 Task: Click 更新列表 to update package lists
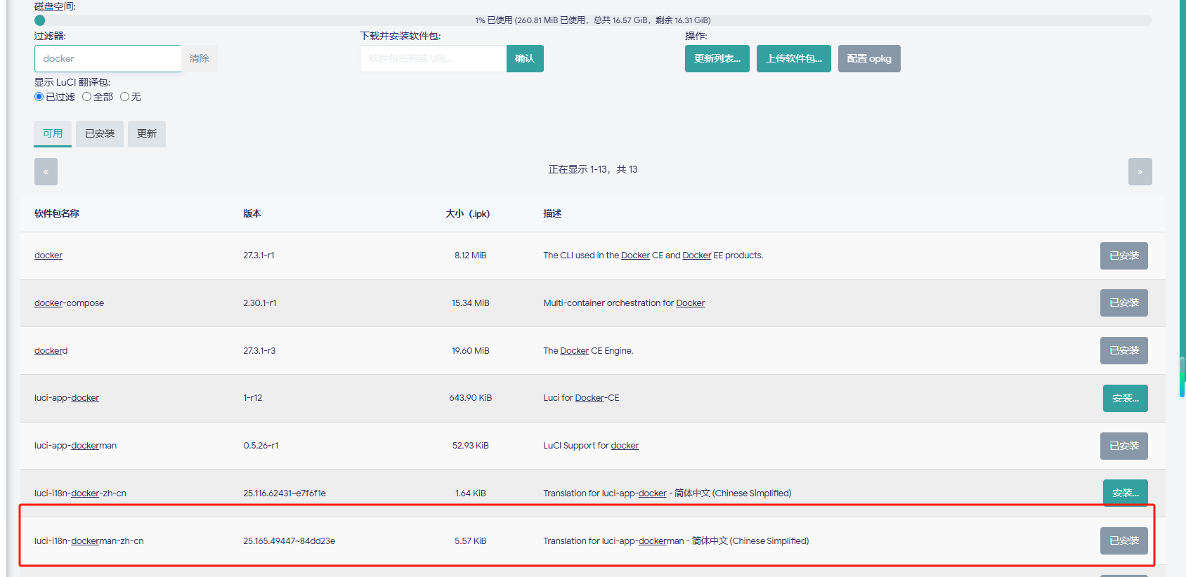tap(717, 58)
